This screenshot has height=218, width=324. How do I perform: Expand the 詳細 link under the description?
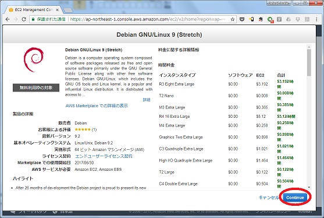click(147, 100)
